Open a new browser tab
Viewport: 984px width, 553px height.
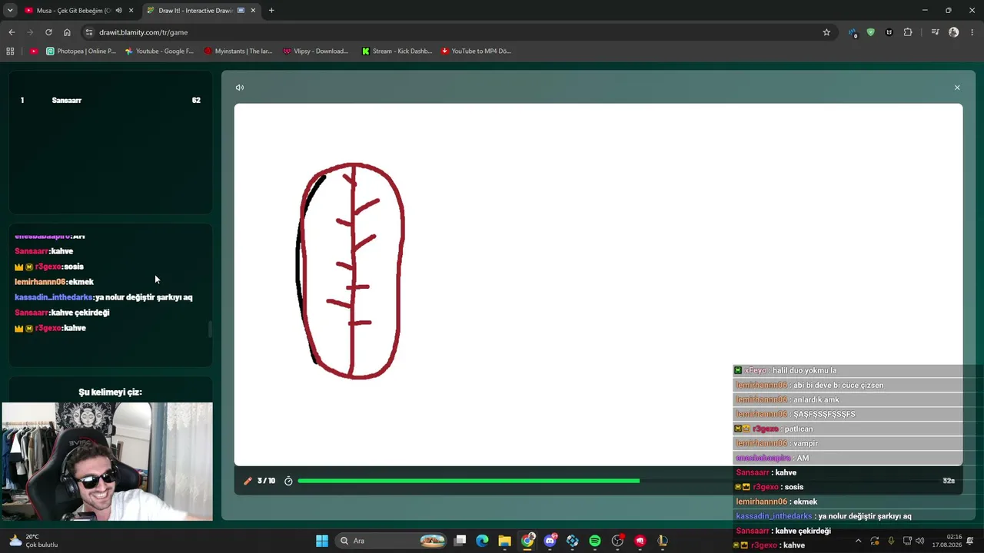point(271,11)
